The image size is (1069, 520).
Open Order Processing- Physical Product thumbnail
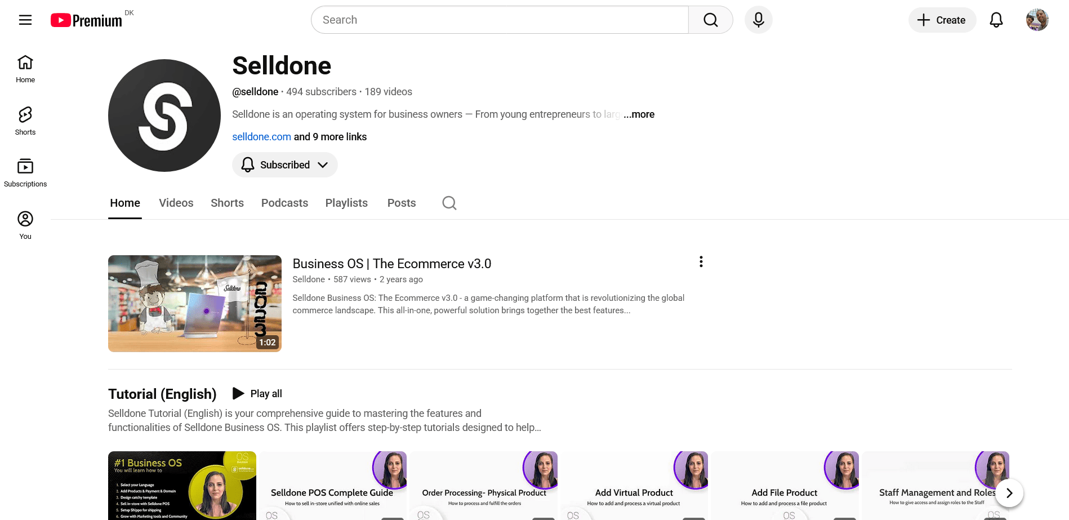(x=483, y=486)
